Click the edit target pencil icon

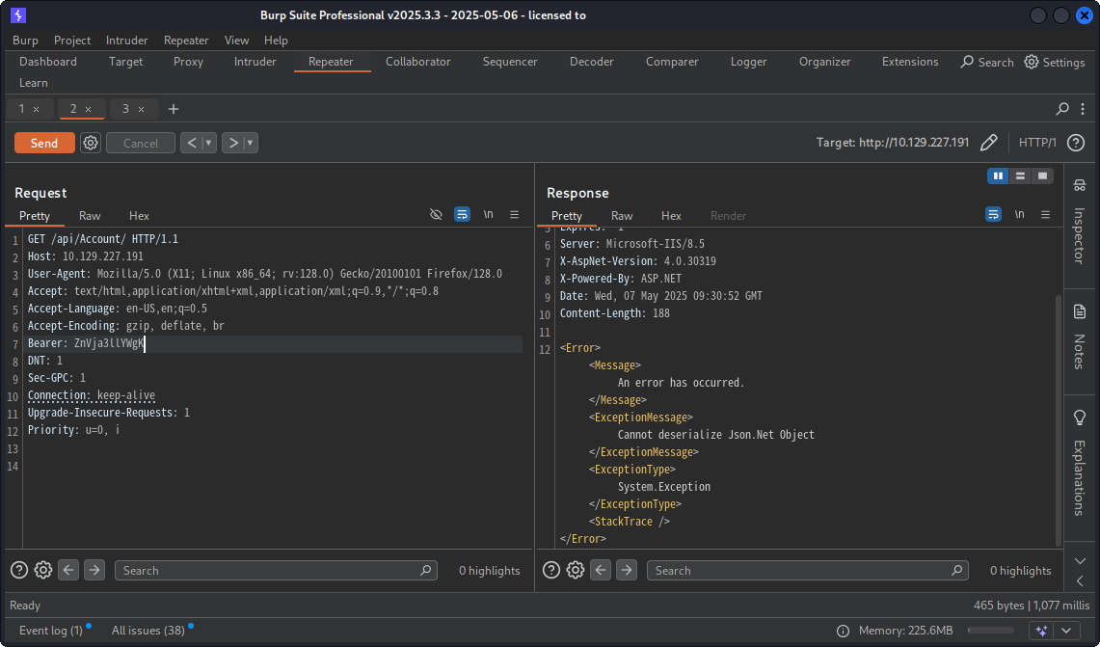pos(988,143)
